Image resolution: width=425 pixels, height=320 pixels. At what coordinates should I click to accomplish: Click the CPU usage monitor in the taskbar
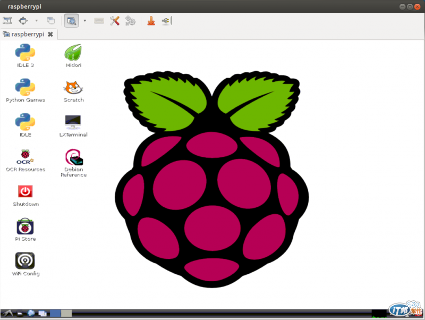(379, 314)
